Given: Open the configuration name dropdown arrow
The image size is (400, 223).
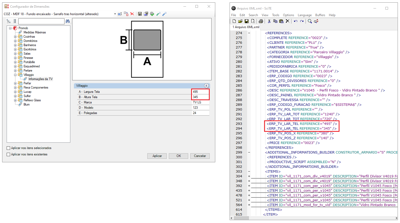Looking at the screenshot, I should click(x=115, y=14).
